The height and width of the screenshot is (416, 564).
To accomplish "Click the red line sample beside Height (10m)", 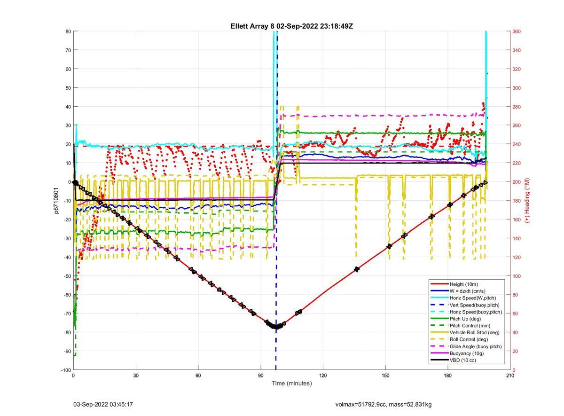I will [439, 284].
